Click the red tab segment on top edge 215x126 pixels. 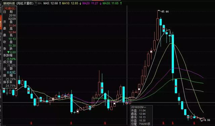coord(98,0)
